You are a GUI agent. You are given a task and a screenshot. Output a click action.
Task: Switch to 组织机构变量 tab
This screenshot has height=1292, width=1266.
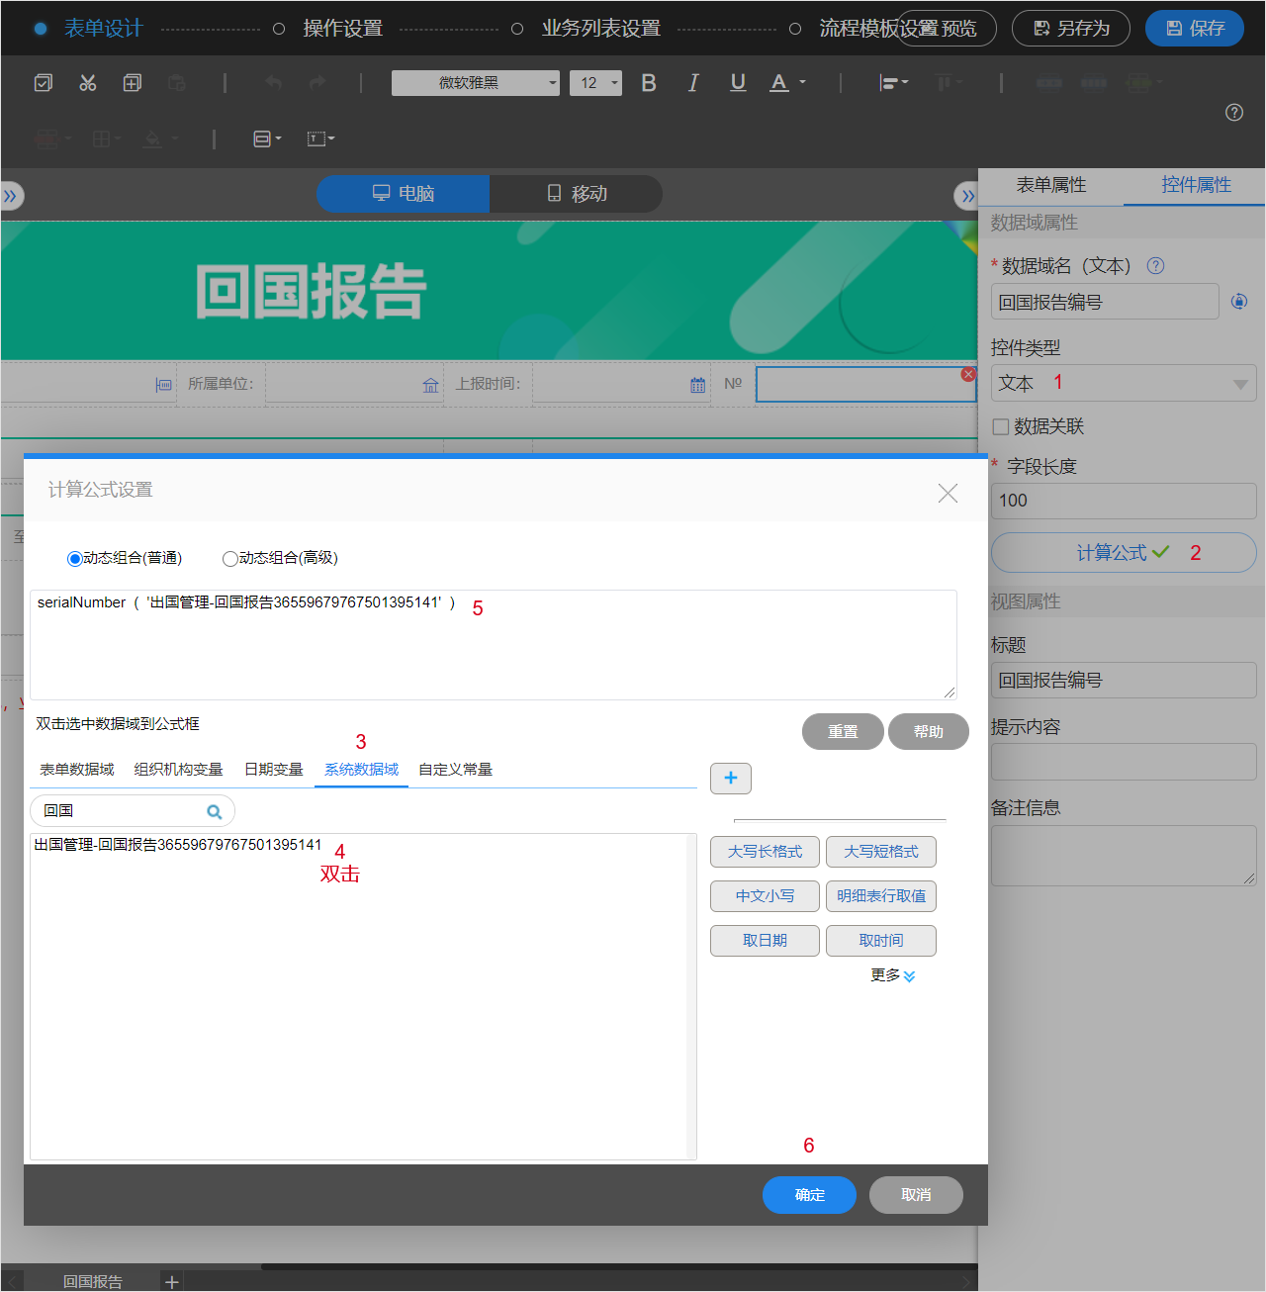[x=178, y=770]
